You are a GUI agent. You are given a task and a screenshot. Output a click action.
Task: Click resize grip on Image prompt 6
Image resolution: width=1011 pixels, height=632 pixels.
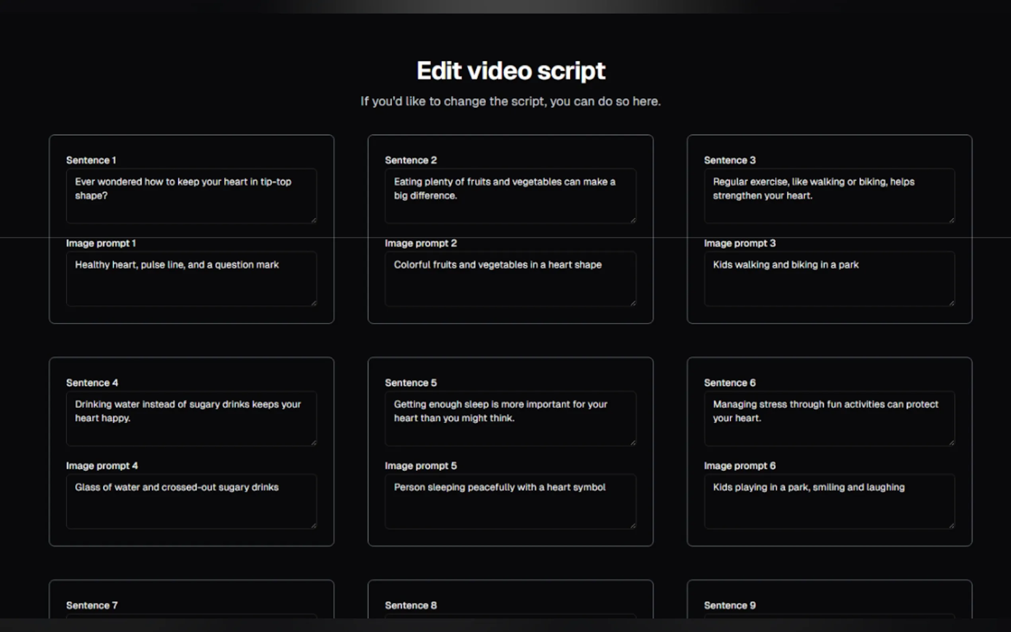(952, 525)
